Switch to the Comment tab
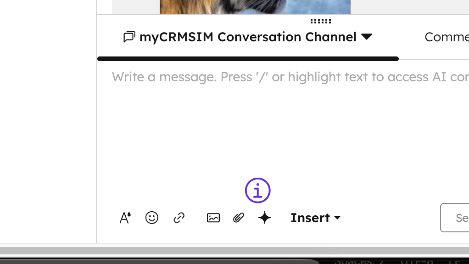The height and width of the screenshot is (264, 469). pyautogui.click(x=447, y=37)
